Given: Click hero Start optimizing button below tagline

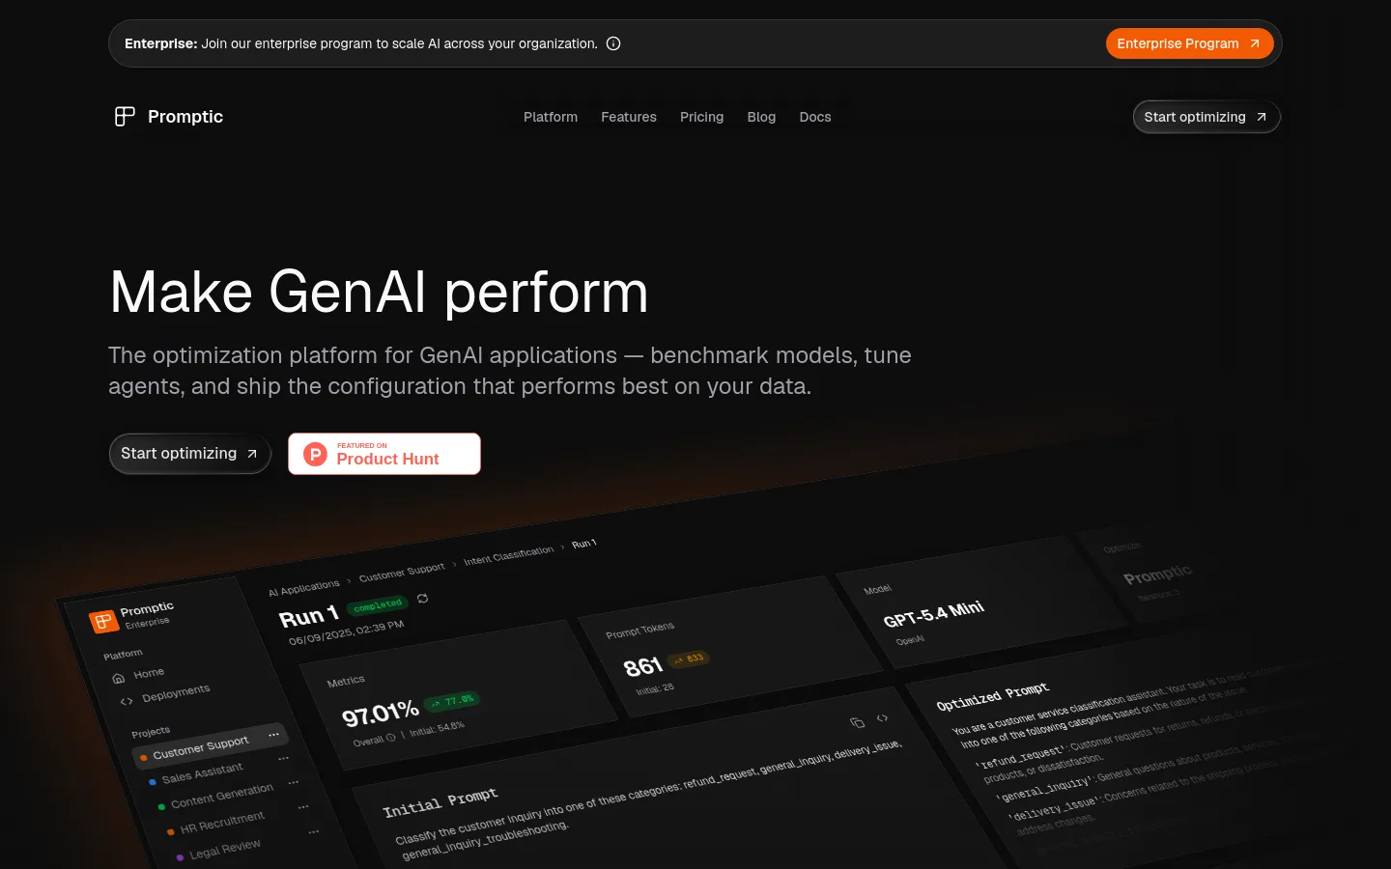Looking at the screenshot, I should [x=189, y=454].
